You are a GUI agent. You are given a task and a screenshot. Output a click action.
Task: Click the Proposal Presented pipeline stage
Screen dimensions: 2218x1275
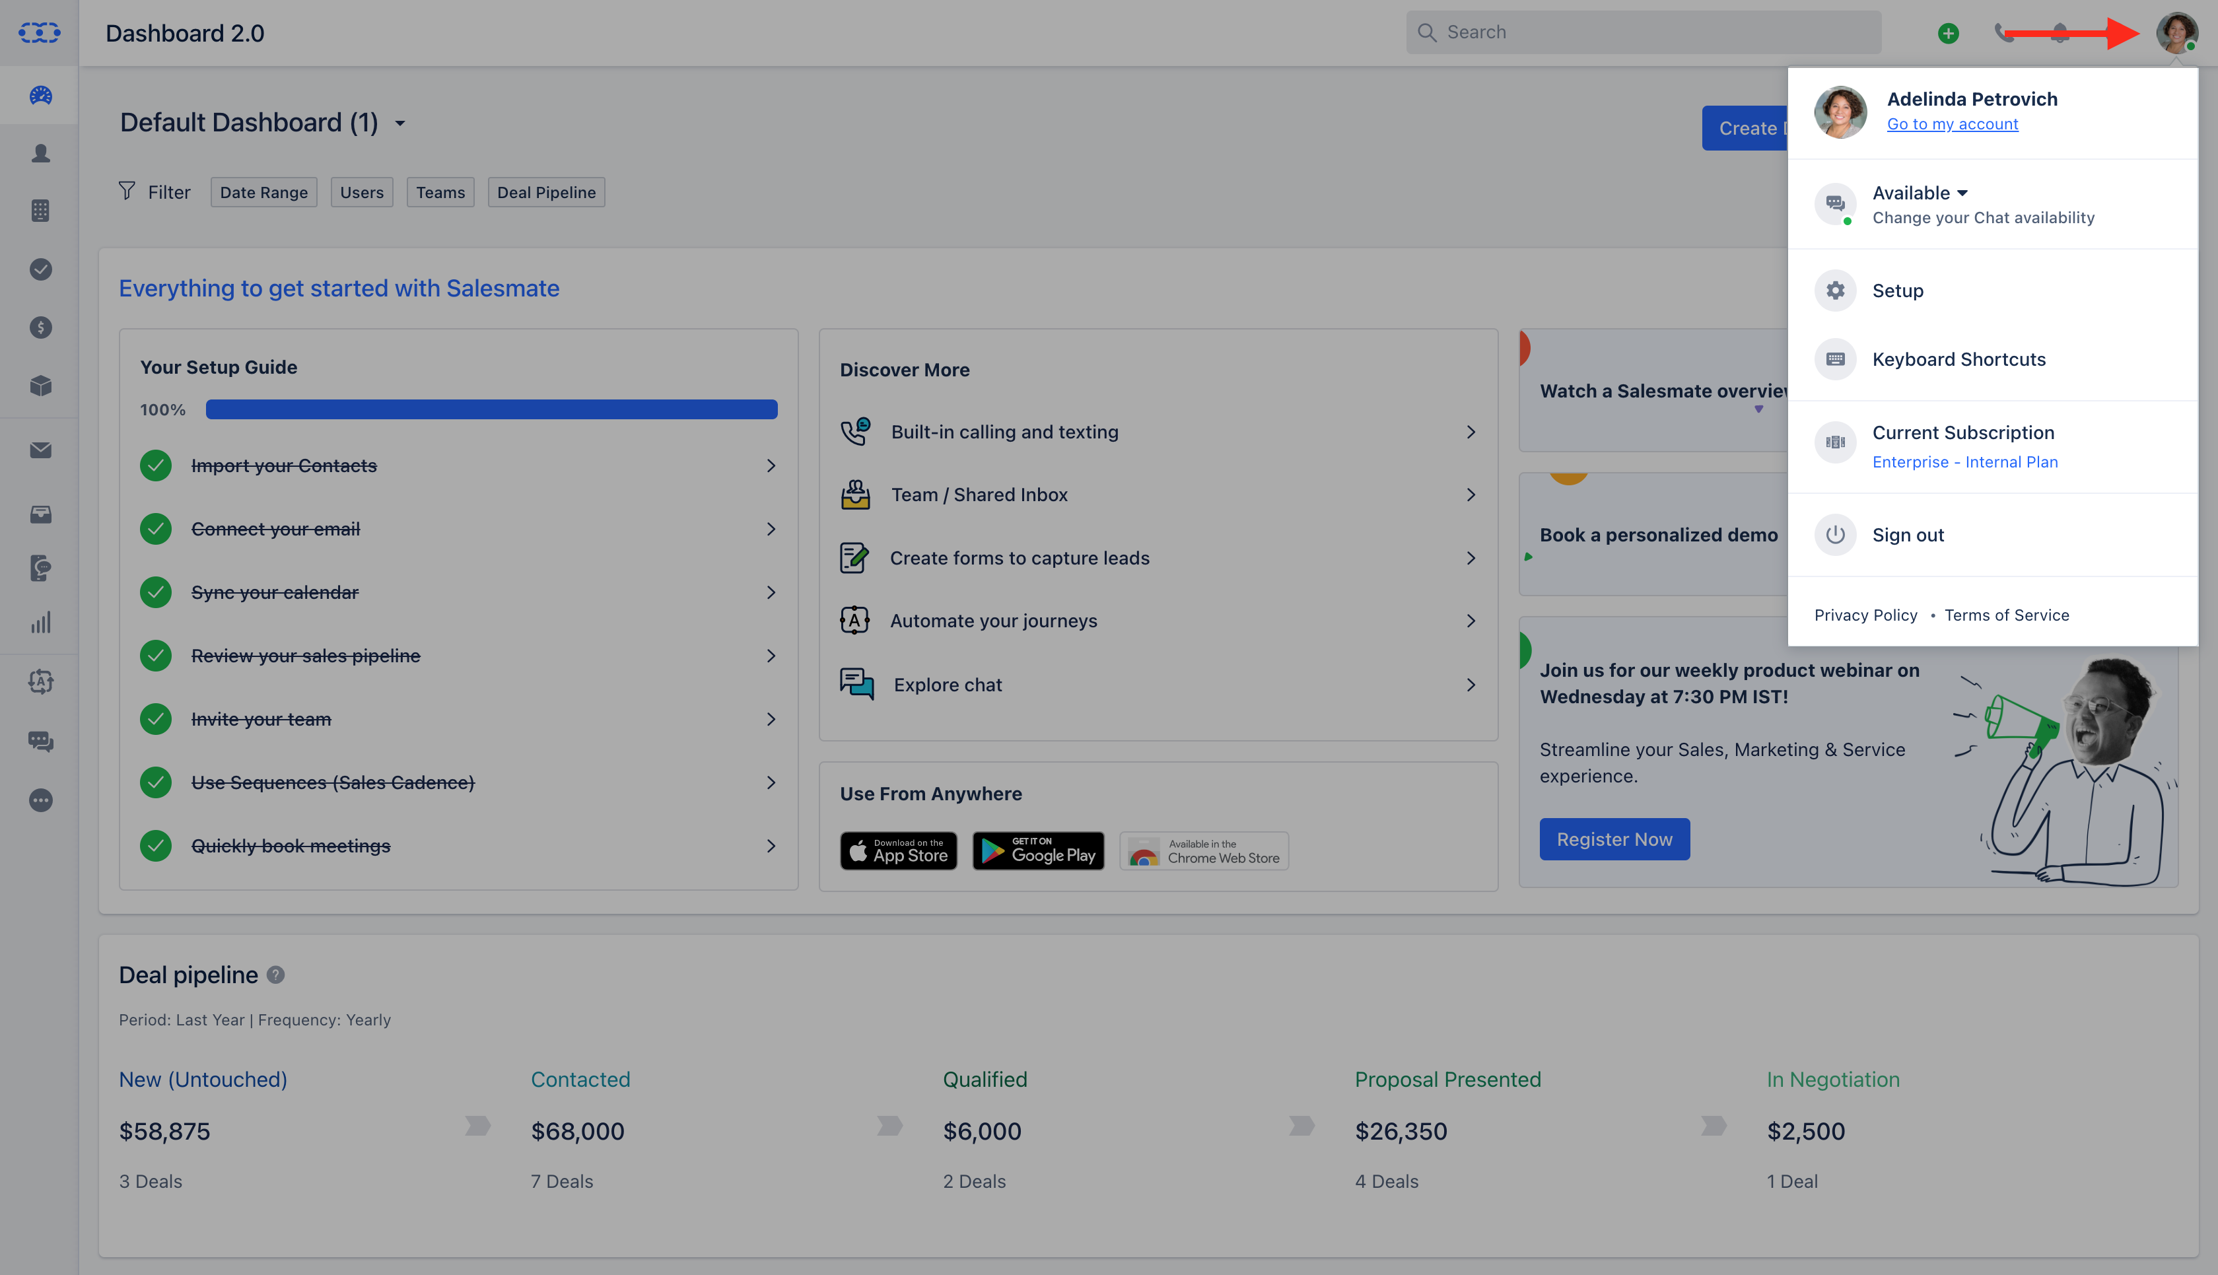pos(1448,1080)
